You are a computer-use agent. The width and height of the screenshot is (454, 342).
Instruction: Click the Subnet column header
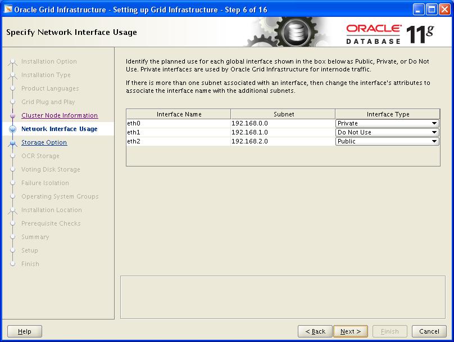click(x=283, y=114)
